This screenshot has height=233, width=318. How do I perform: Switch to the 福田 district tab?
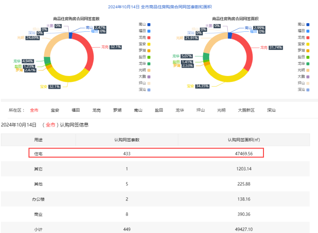(76, 110)
